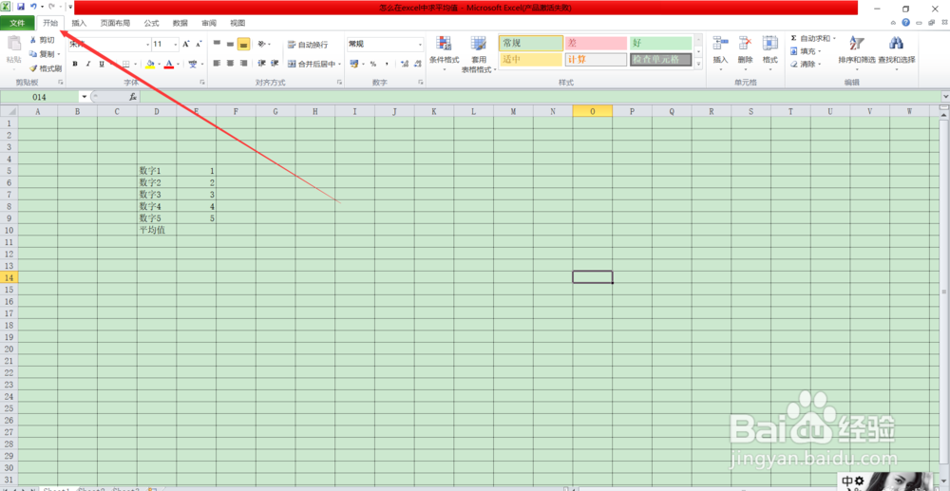
Task: Click AutoSum (自动求和)
Action: click(x=813, y=38)
